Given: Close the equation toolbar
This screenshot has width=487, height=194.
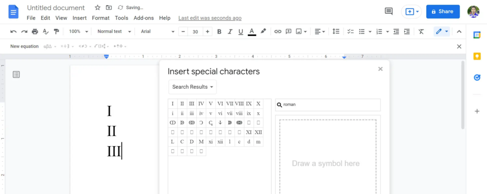Looking at the screenshot, I should point(459,46).
